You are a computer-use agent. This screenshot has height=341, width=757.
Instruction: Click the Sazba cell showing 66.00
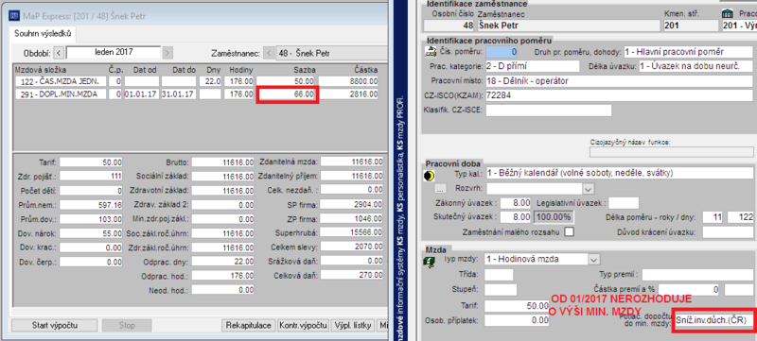[x=287, y=94]
